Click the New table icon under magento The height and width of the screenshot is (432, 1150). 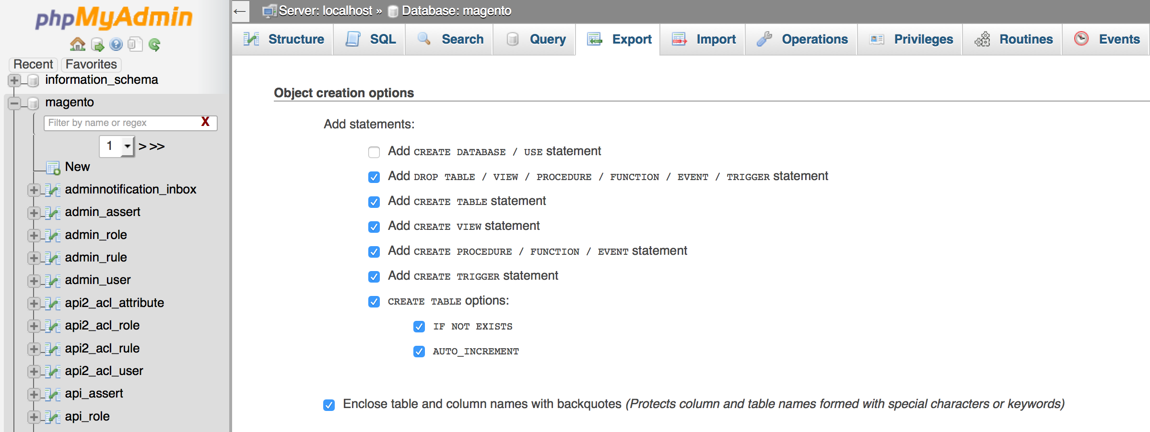[x=53, y=167]
